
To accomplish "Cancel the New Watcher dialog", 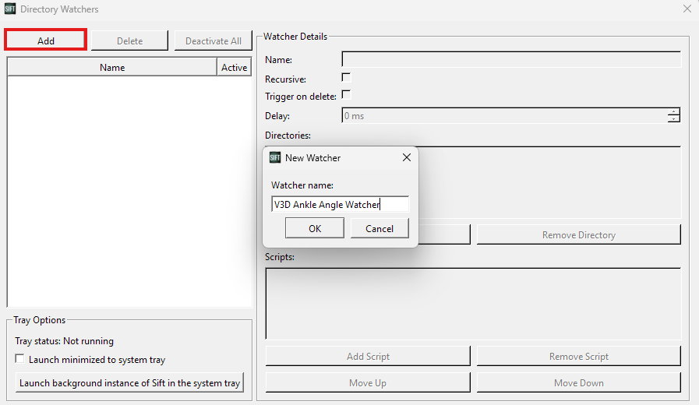I will pyautogui.click(x=380, y=228).
